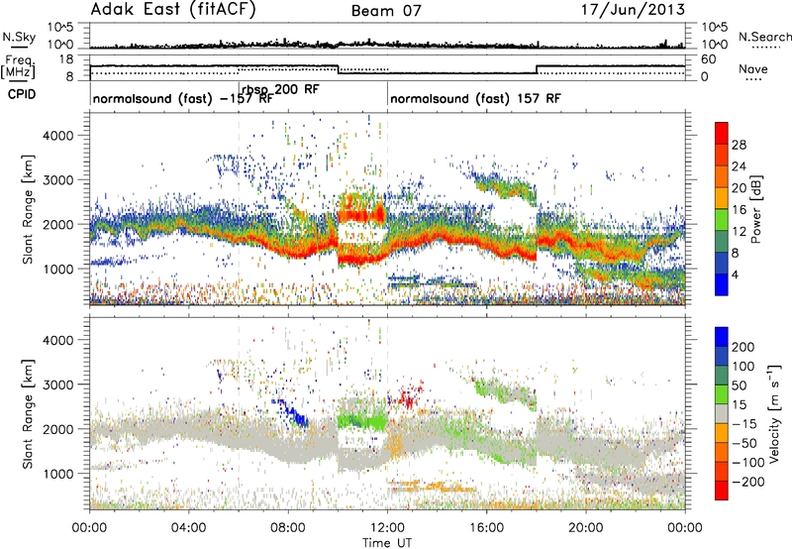
Task: Click the '28' power colorbar tick label
Action: pos(739,145)
